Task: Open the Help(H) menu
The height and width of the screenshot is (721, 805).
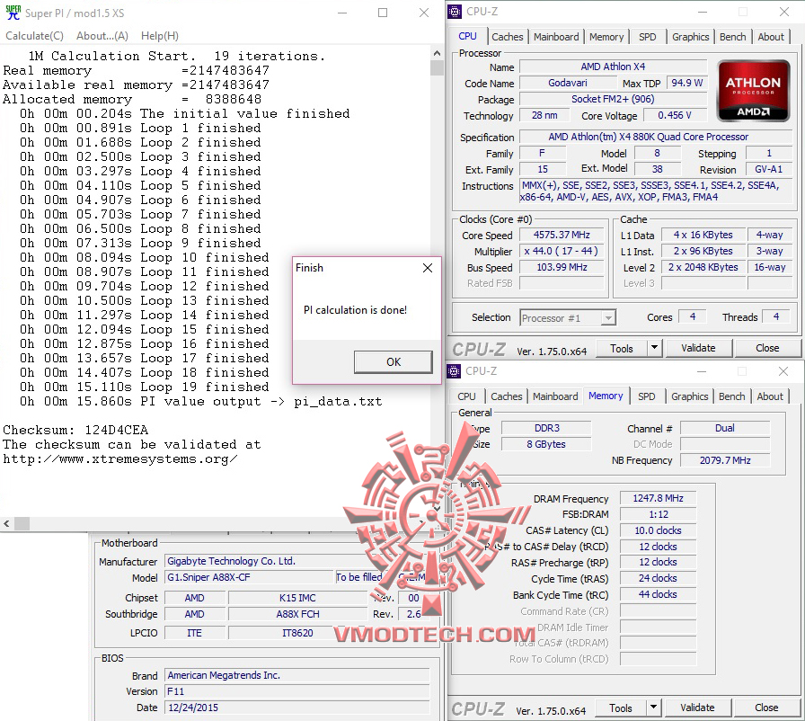Action: pos(160,36)
